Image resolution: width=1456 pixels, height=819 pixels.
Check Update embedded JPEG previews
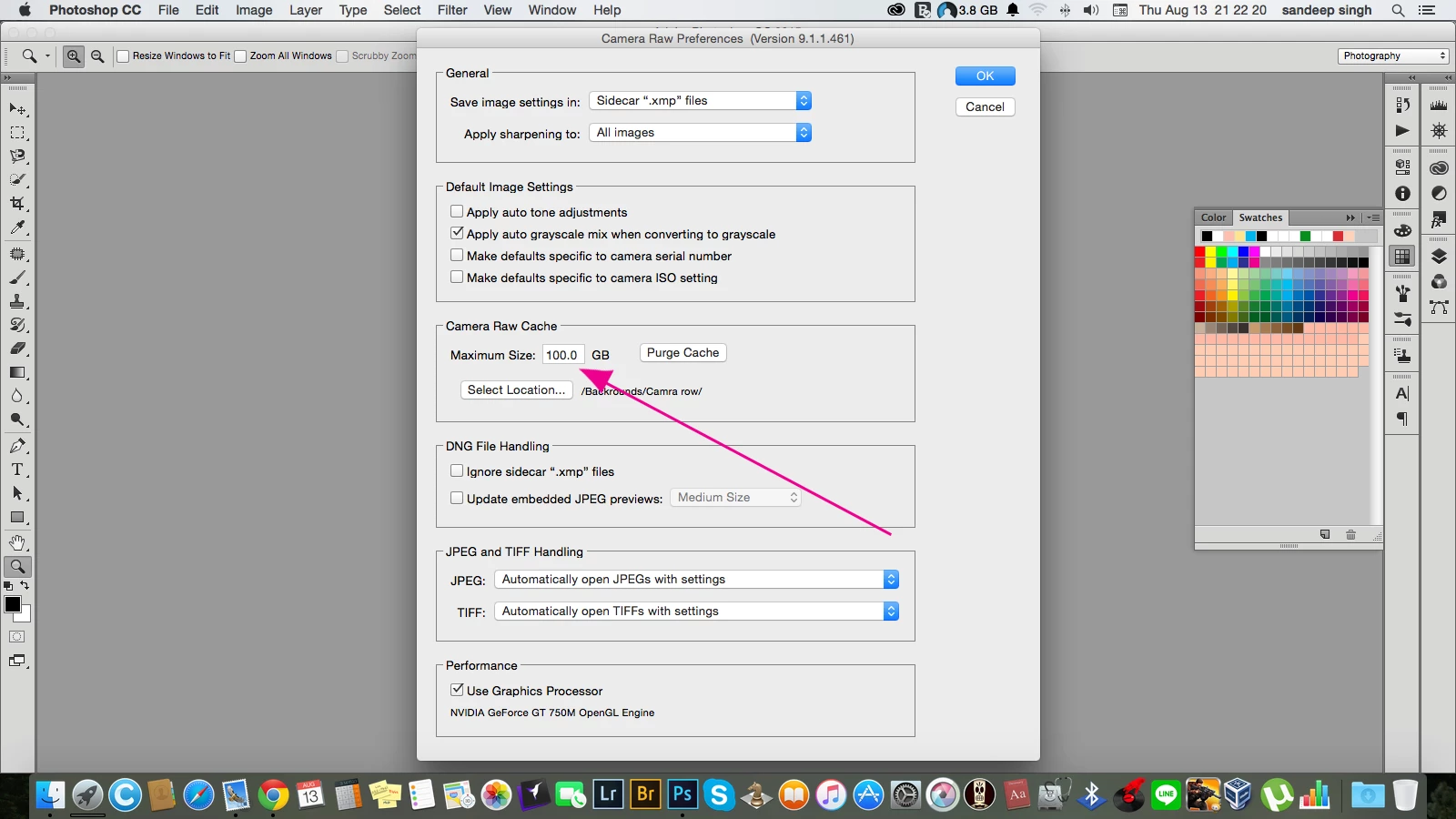[457, 498]
